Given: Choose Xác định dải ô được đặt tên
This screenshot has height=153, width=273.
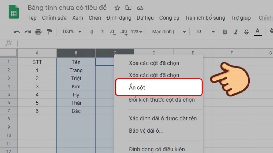Looking at the screenshot, I should (163, 119).
